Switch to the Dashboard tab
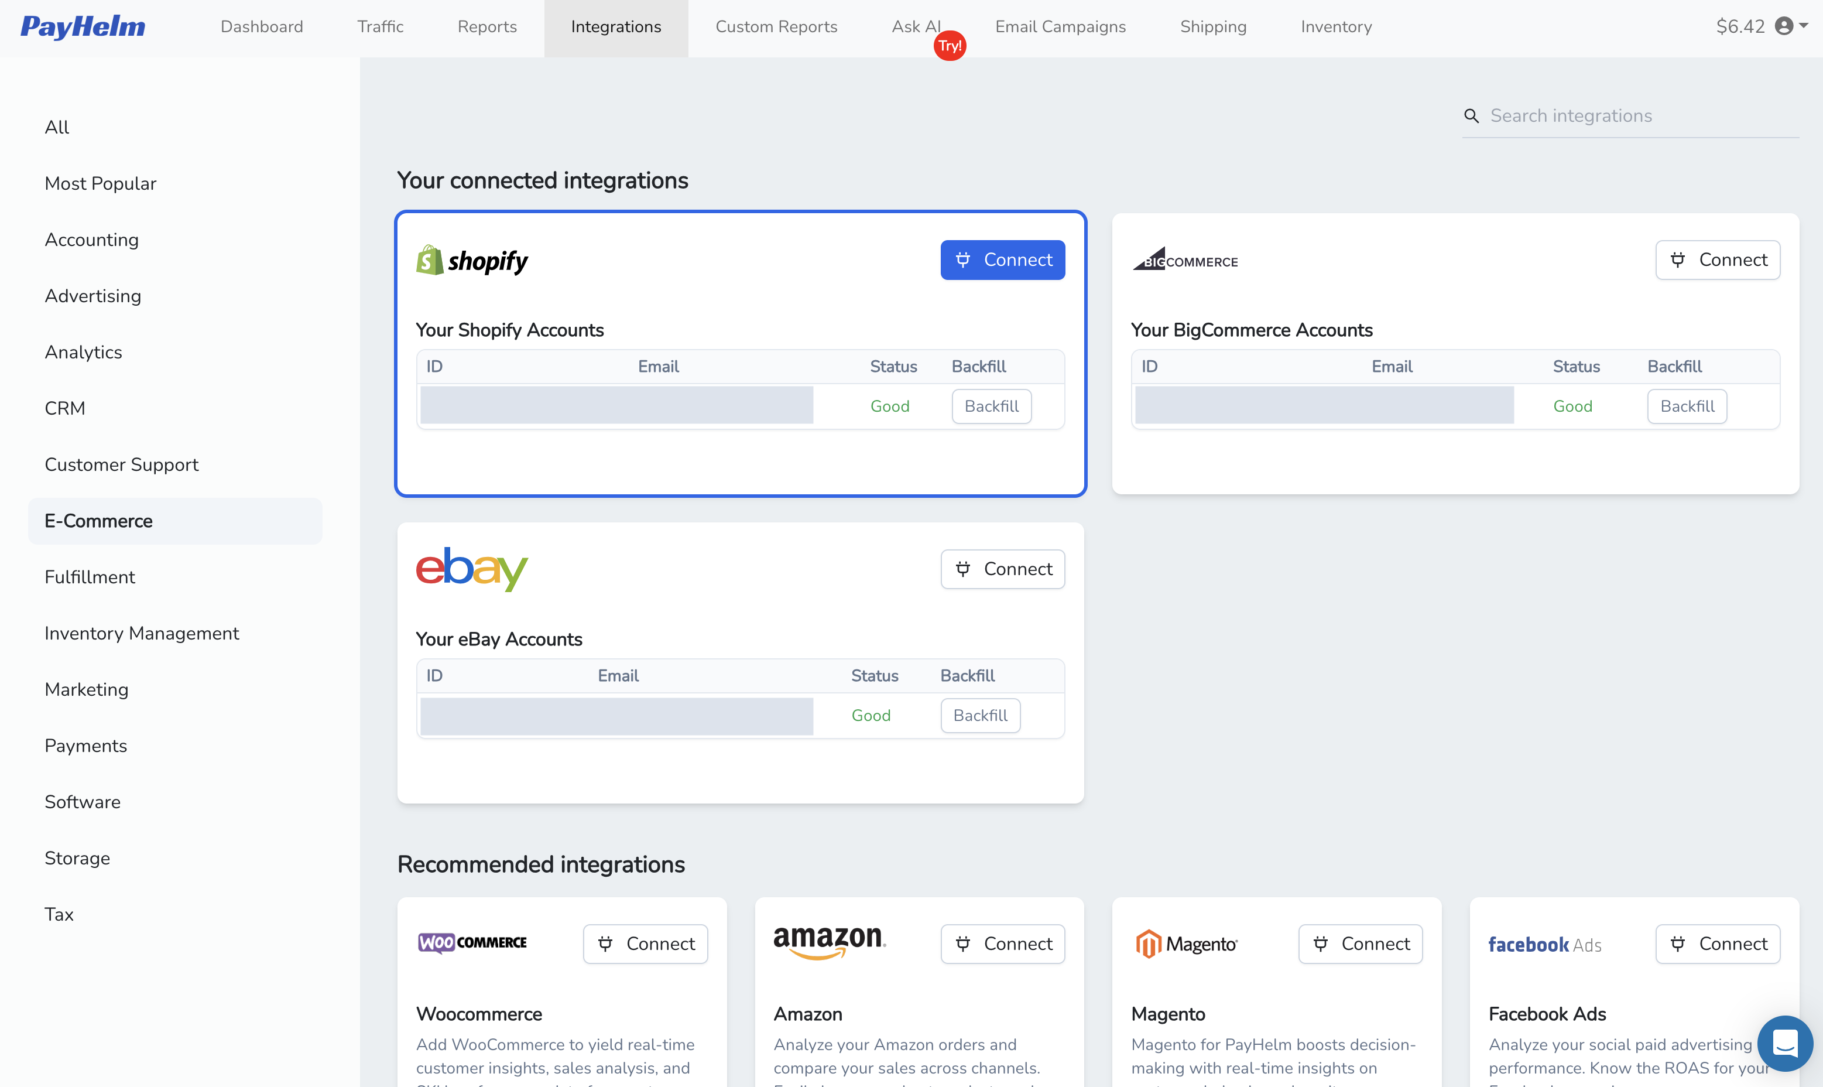 pyautogui.click(x=261, y=27)
